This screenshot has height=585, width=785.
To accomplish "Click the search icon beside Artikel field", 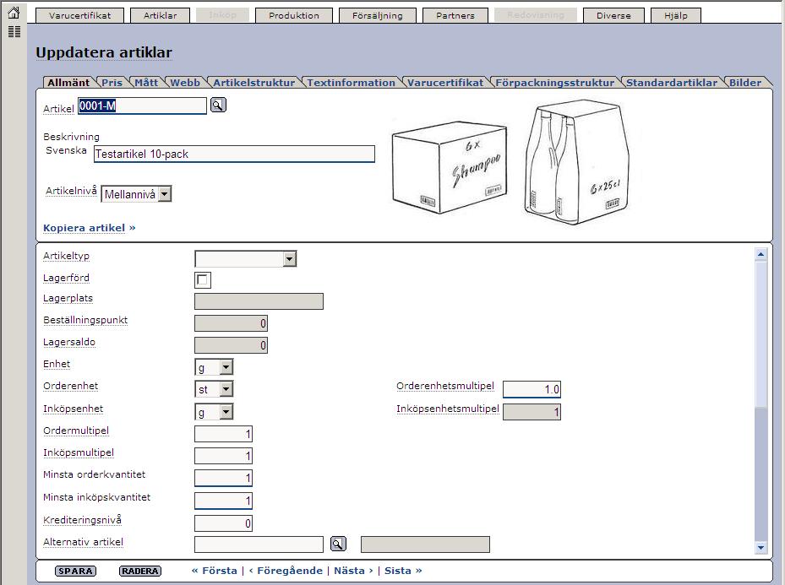I will 218,105.
